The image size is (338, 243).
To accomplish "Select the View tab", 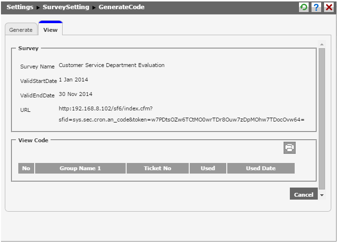I will [50, 30].
